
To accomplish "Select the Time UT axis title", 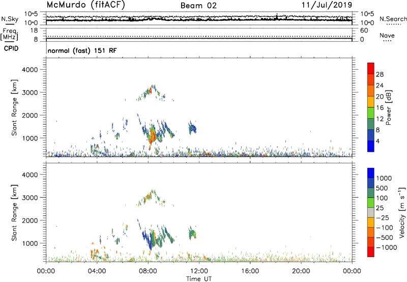I will (x=199, y=279).
